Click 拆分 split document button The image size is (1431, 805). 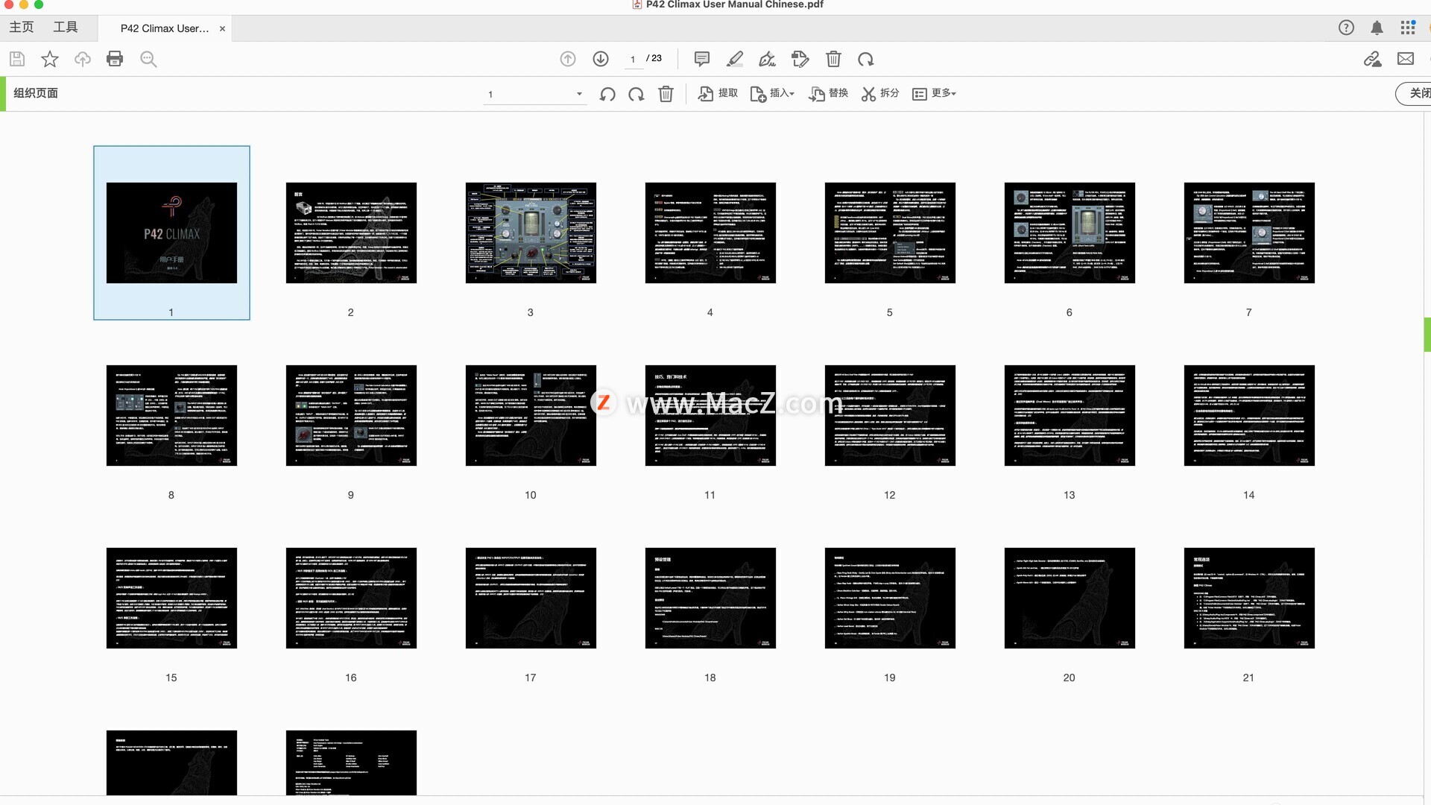[x=880, y=93]
